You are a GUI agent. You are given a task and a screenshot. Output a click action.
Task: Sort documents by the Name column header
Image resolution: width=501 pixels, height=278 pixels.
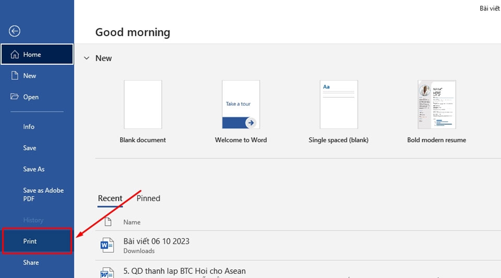(x=132, y=222)
